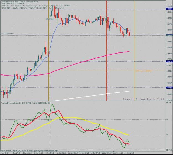This screenshot has width=173, height=155.
Task: Click the 0.99940 price scale value
Action: (x=170, y=12)
